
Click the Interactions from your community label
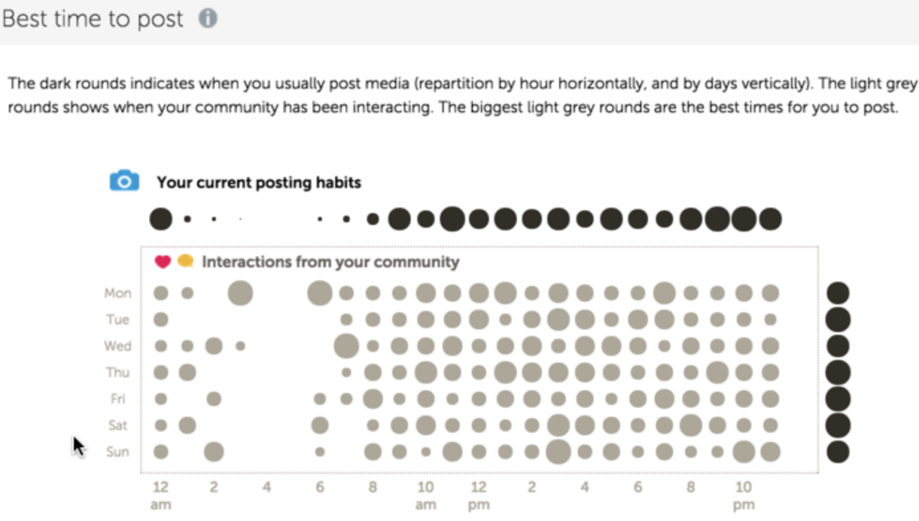coord(330,262)
